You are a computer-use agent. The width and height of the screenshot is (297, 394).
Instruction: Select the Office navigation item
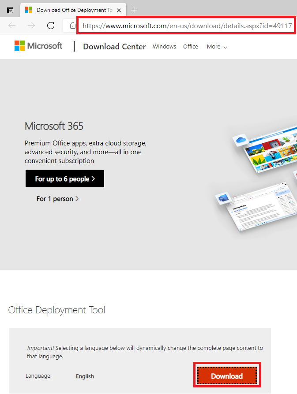[x=191, y=46]
